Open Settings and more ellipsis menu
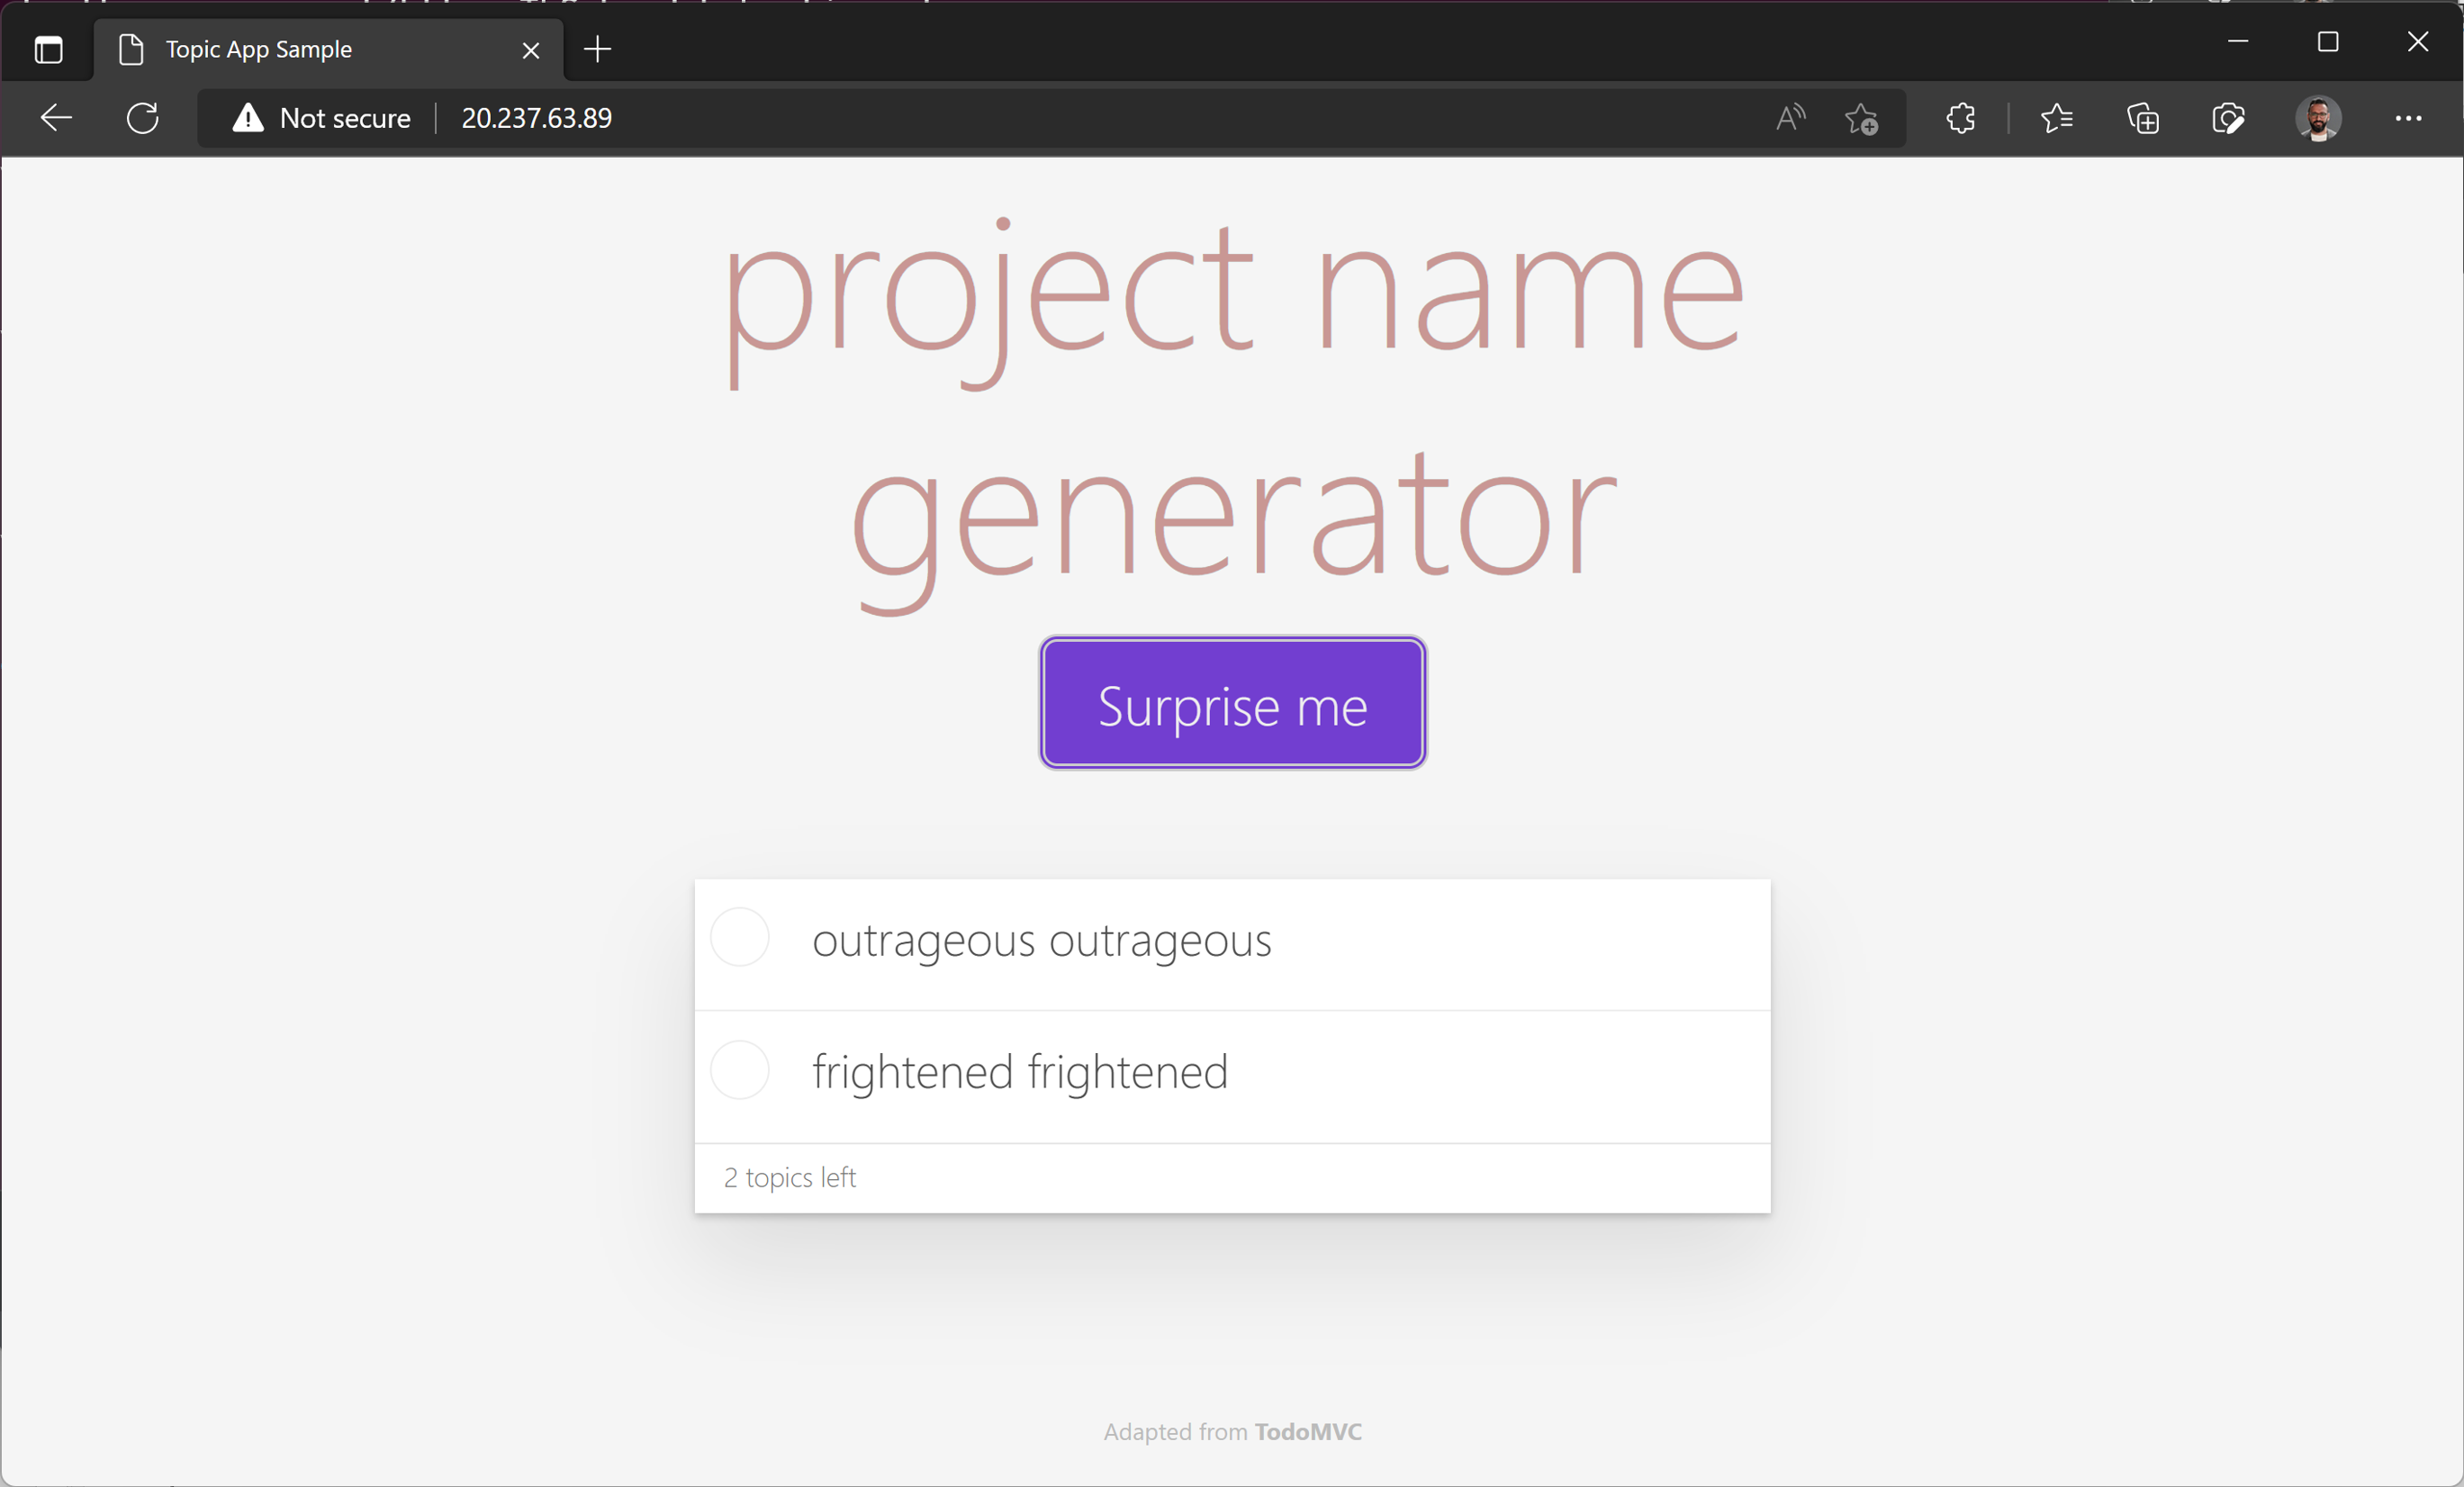Image resolution: width=2464 pixels, height=1487 pixels. coord(2408,118)
